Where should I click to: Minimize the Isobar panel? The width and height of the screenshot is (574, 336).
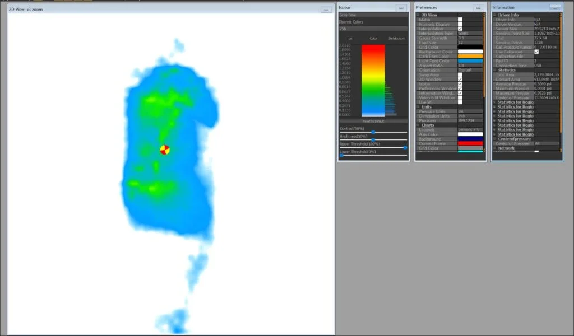(400, 8)
